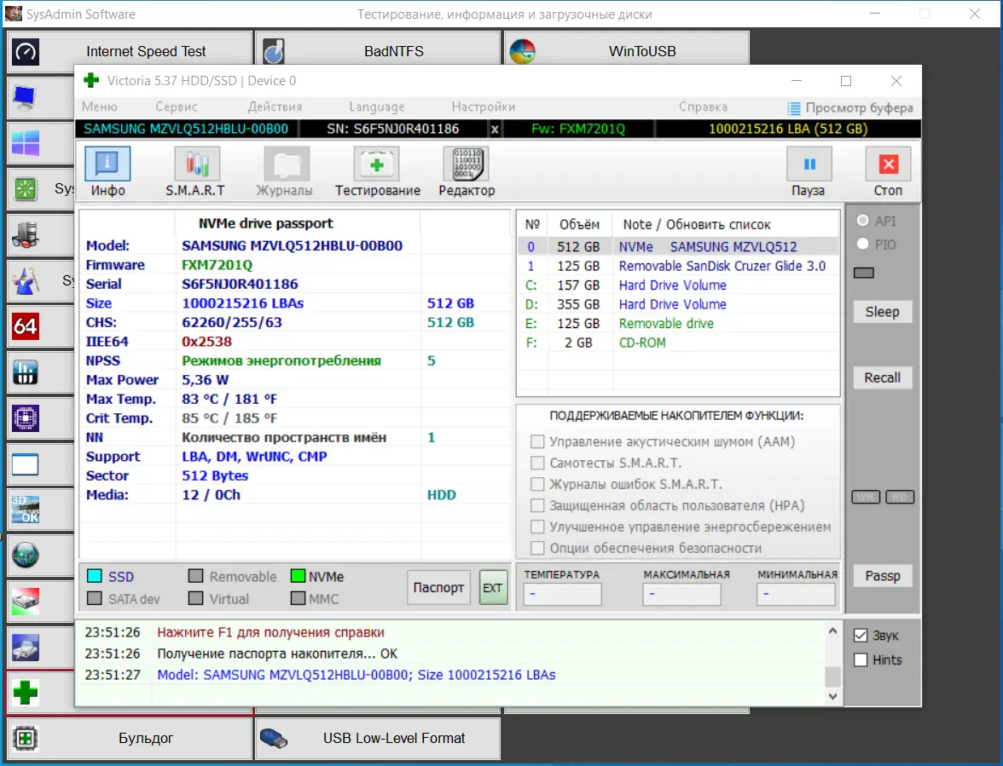Toggle the Звук checkbox

(x=861, y=636)
